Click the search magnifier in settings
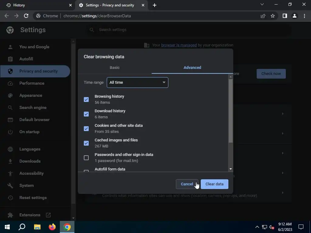The width and height of the screenshot is (311, 233). pyautogui.click(x=92, y=30)
